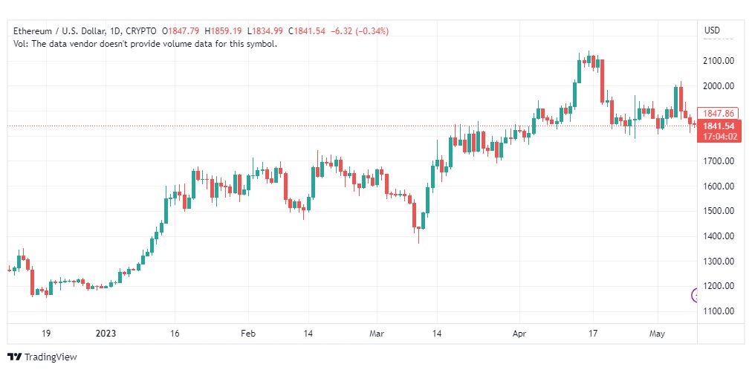The width and height of the screenshot is (752, 370).
Task: Click the 2023 year label on time axis
Action: (x=105, y=334)
